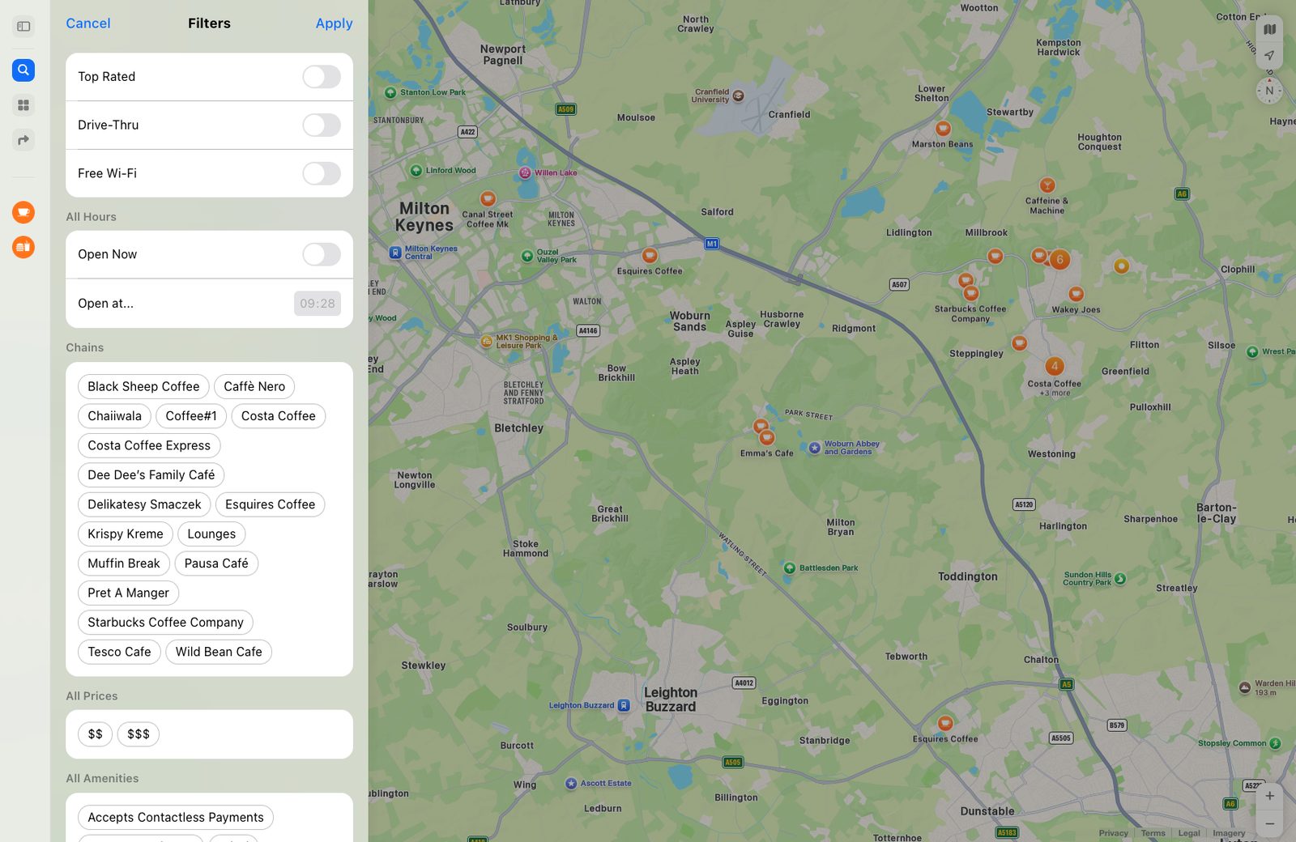Select the Marston Beans map pin
This screenshot has height=842, width=1296.
click(943, 129)
